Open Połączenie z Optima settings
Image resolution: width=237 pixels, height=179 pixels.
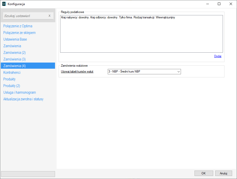point(18,26)
